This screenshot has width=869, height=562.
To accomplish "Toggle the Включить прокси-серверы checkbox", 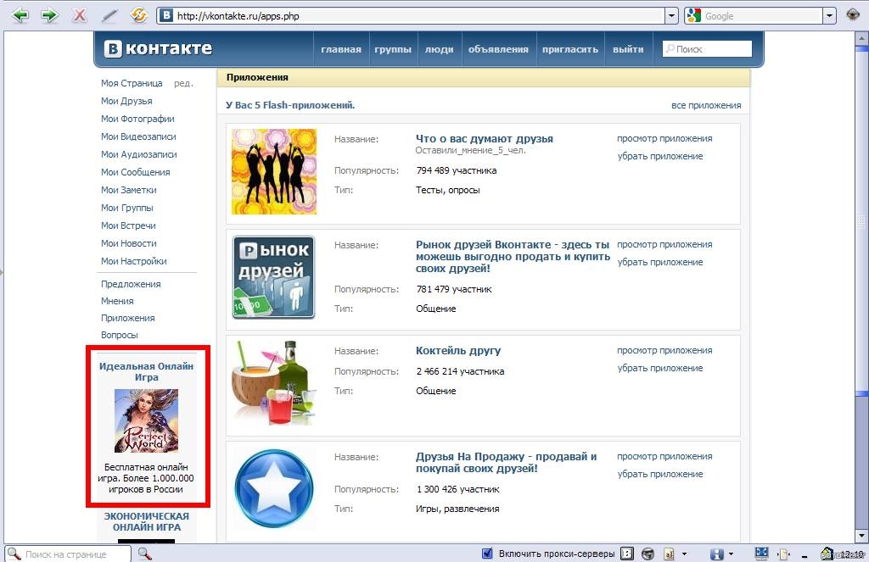I will [x=487, y=554].
